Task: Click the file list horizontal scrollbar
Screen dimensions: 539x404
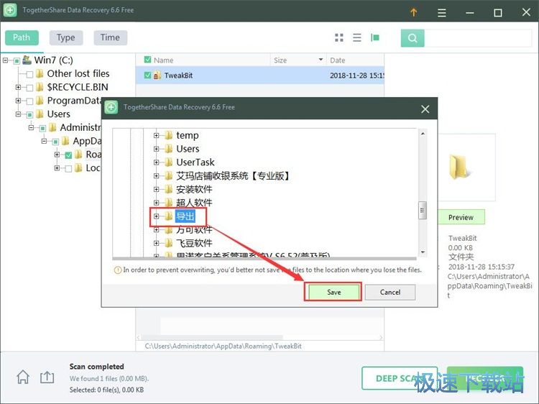Action: (213, 338)
